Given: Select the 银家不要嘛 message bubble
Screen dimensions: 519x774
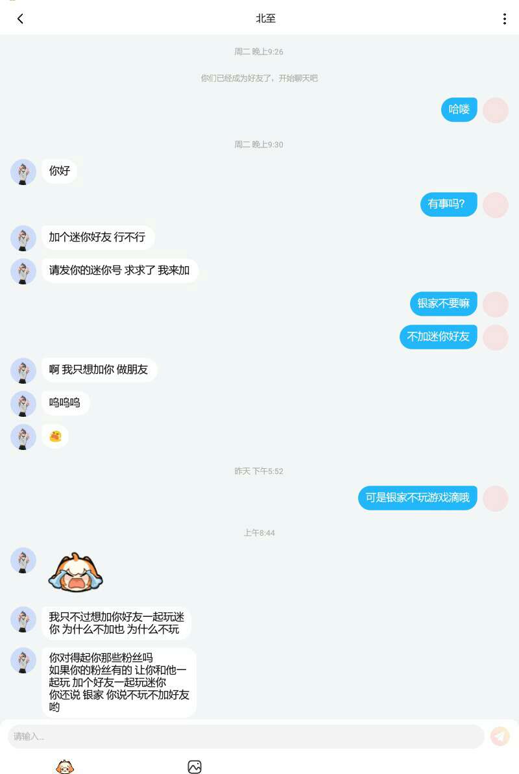Looking at the screenshot, I should pyautogui.click(x=444, y=304).
